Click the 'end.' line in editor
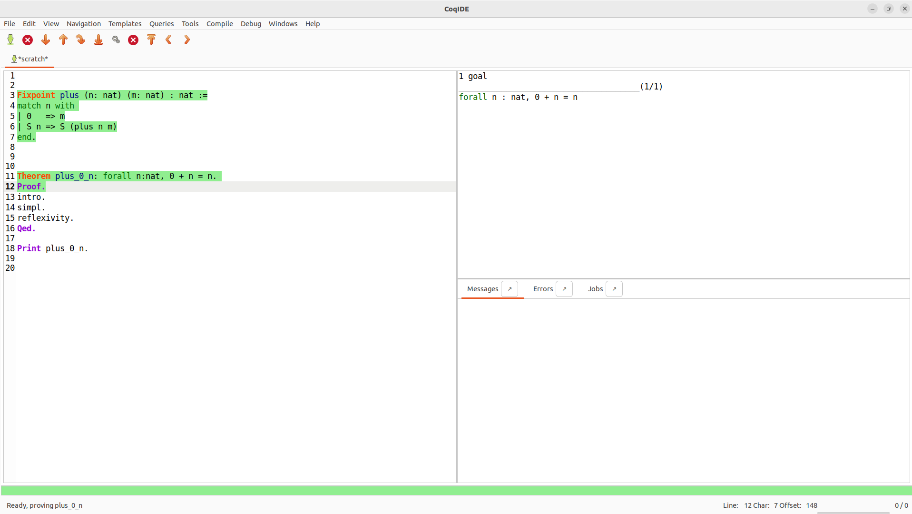This screenshot has width=912, height=514. 27,137
